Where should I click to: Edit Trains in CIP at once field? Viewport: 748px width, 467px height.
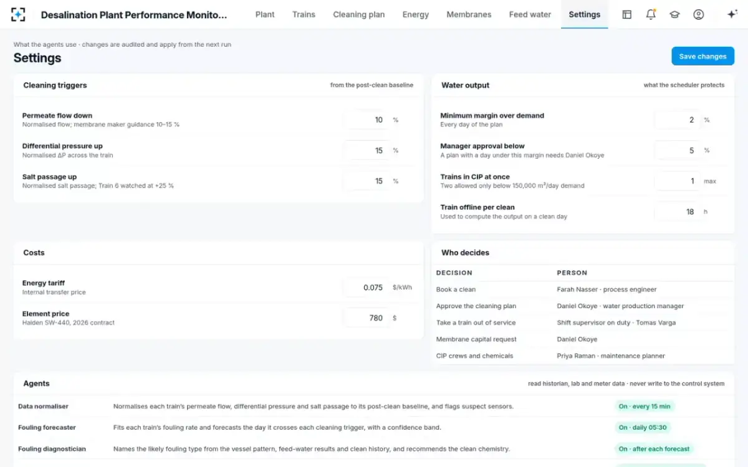coord(677,181)
